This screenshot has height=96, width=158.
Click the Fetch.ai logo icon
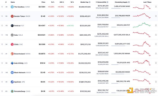[12, 26]
